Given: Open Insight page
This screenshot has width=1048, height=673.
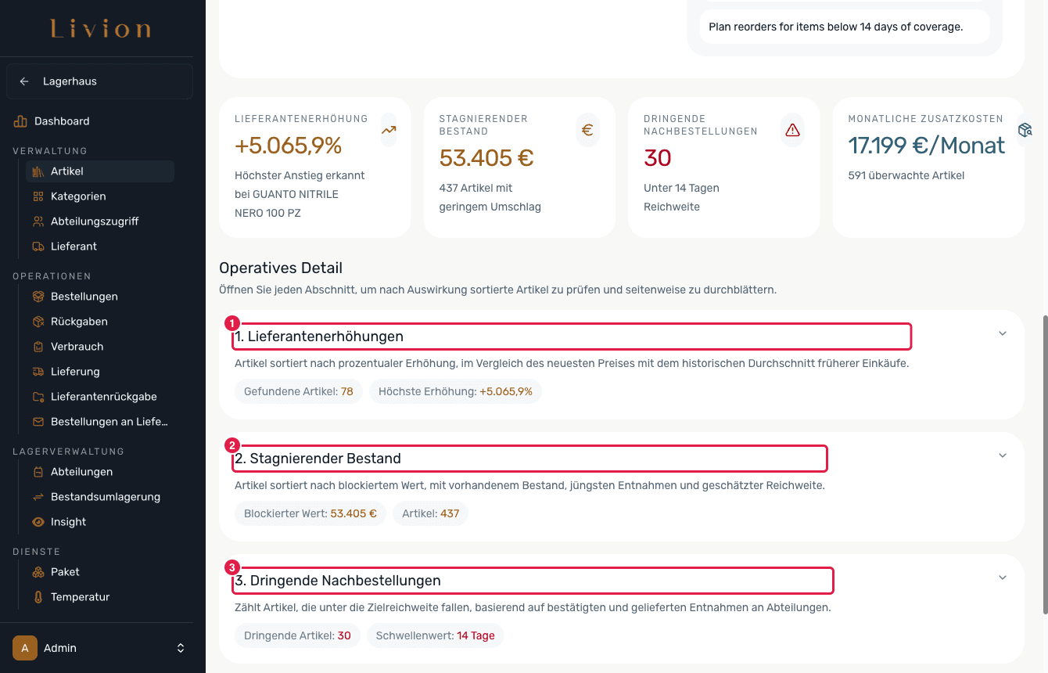Looking at the screenshot, I should [x=100, y=522].
